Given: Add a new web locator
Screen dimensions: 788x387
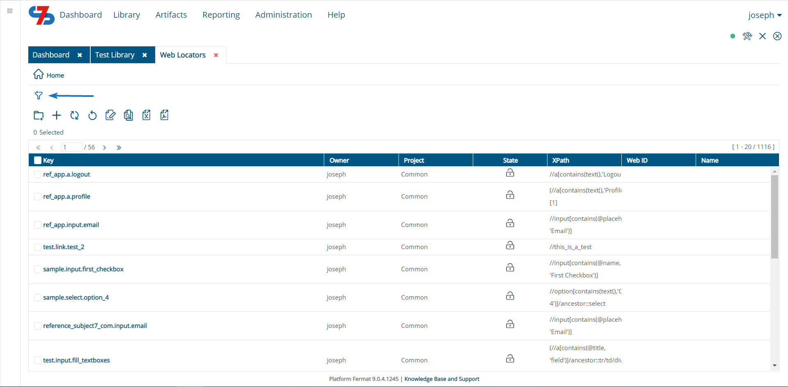Looking at the screenshot, I should point(56,115).
